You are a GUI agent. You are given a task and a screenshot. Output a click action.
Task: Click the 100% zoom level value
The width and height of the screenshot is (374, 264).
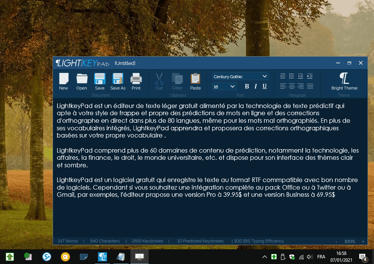tap(350, 241)
